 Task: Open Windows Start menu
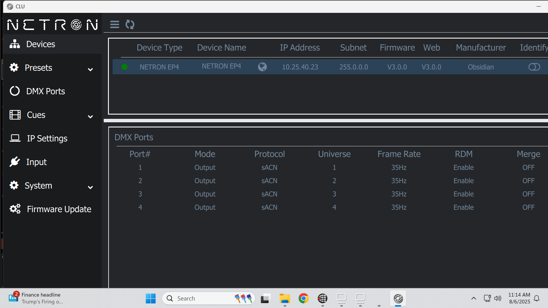click(x=151, y=299)
